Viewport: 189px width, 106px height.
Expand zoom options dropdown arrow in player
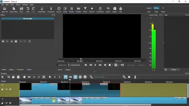[x=113, y=65]
